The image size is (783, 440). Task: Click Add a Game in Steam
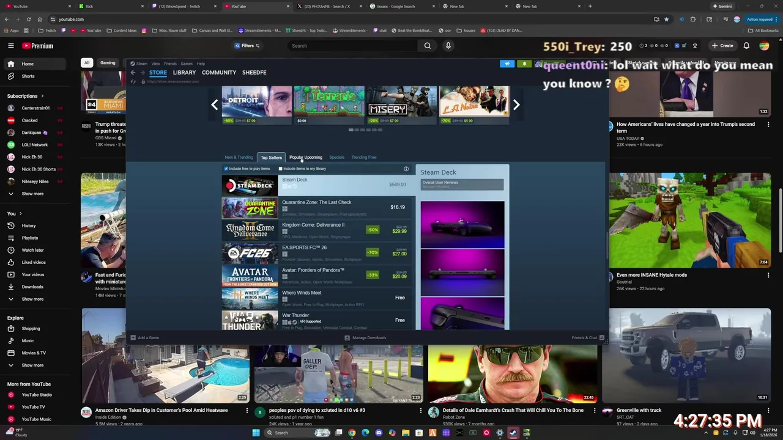click(144, 337)
